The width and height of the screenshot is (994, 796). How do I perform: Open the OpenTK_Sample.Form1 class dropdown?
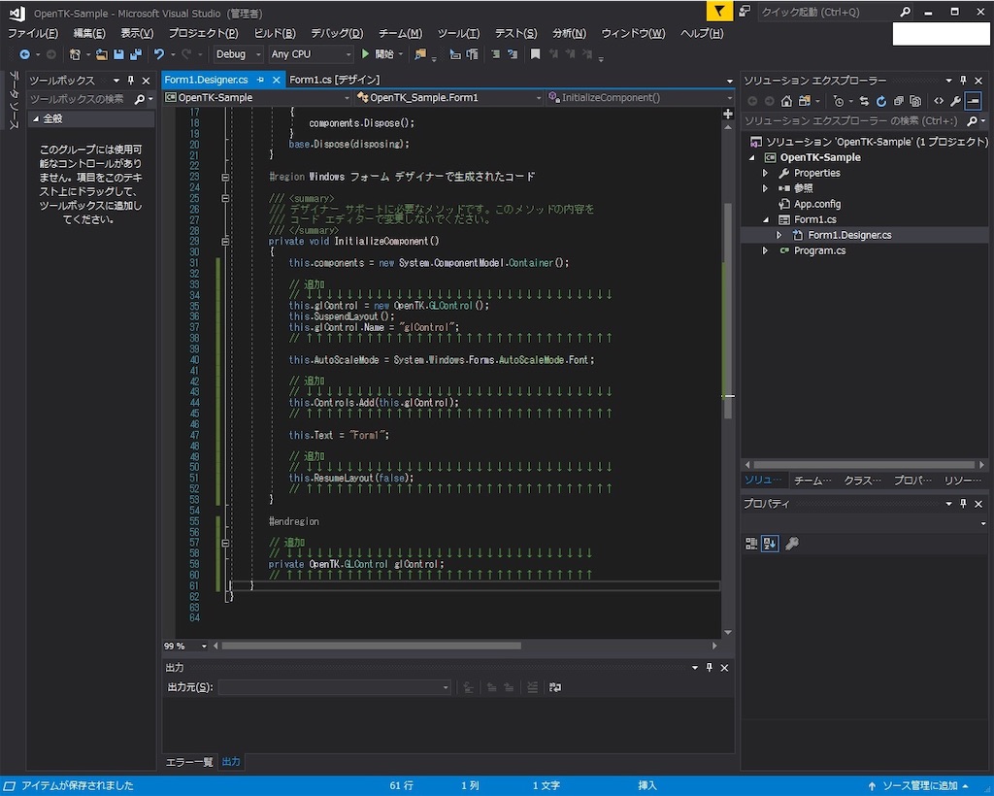coord(449,98)
